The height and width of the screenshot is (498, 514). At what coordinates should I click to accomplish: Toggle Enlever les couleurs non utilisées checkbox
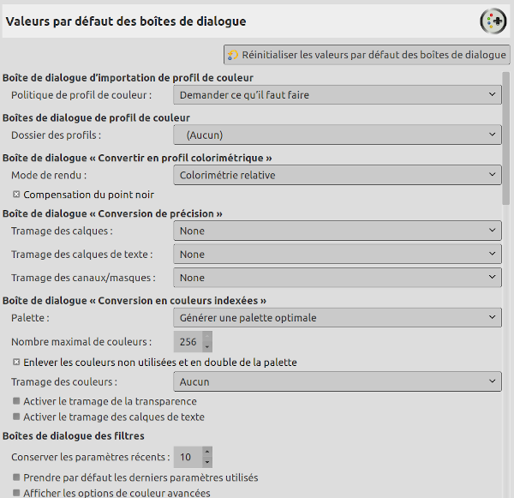[x=16, y=363]
